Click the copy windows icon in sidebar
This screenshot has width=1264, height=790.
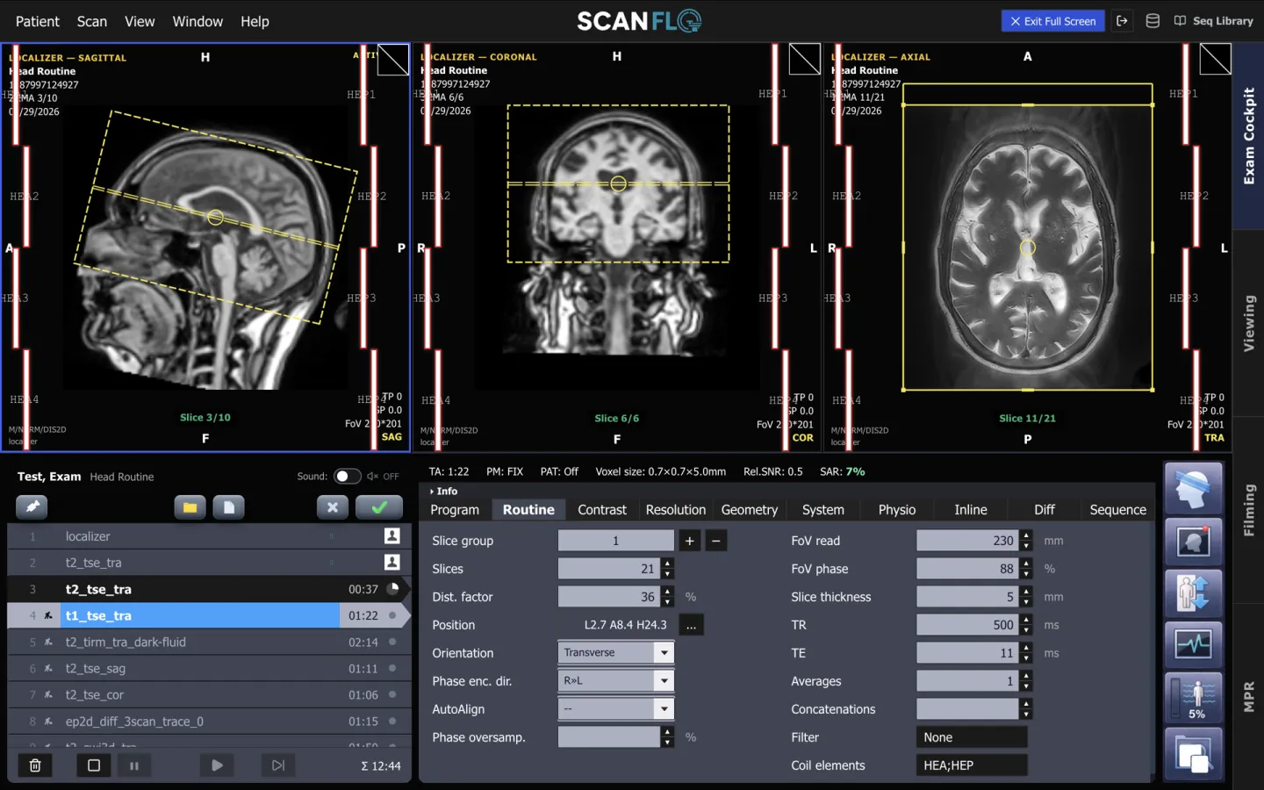[x=1194, y=754]
